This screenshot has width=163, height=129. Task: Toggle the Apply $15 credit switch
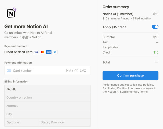pyautogui.click(x=155, y=27)
